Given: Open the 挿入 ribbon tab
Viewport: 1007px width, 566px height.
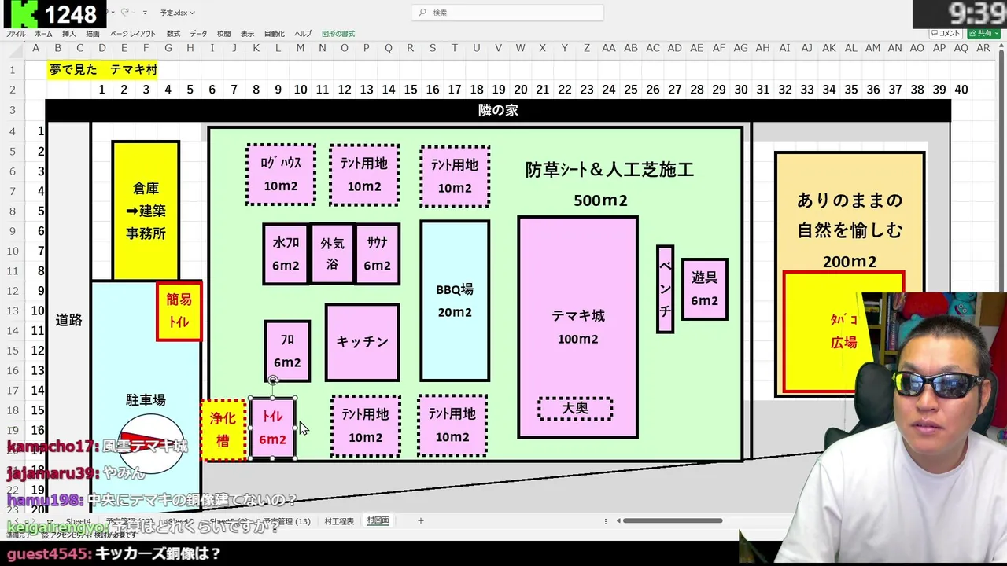Looking at the screenshot, I should (x=69, y=34).
